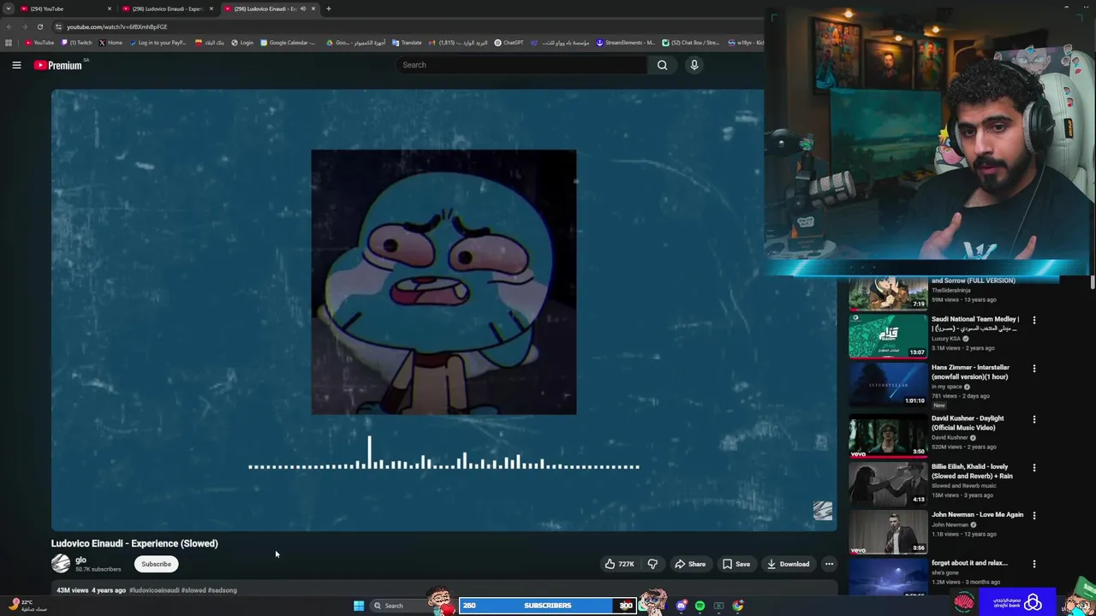Viewport: 1096px width, 616px height.
Task: Save the video to a playlist
Action: point(736,564)
